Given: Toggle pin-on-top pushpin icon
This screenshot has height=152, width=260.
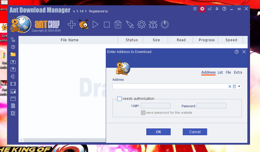Looking at the screenshot, I should 217,9.
